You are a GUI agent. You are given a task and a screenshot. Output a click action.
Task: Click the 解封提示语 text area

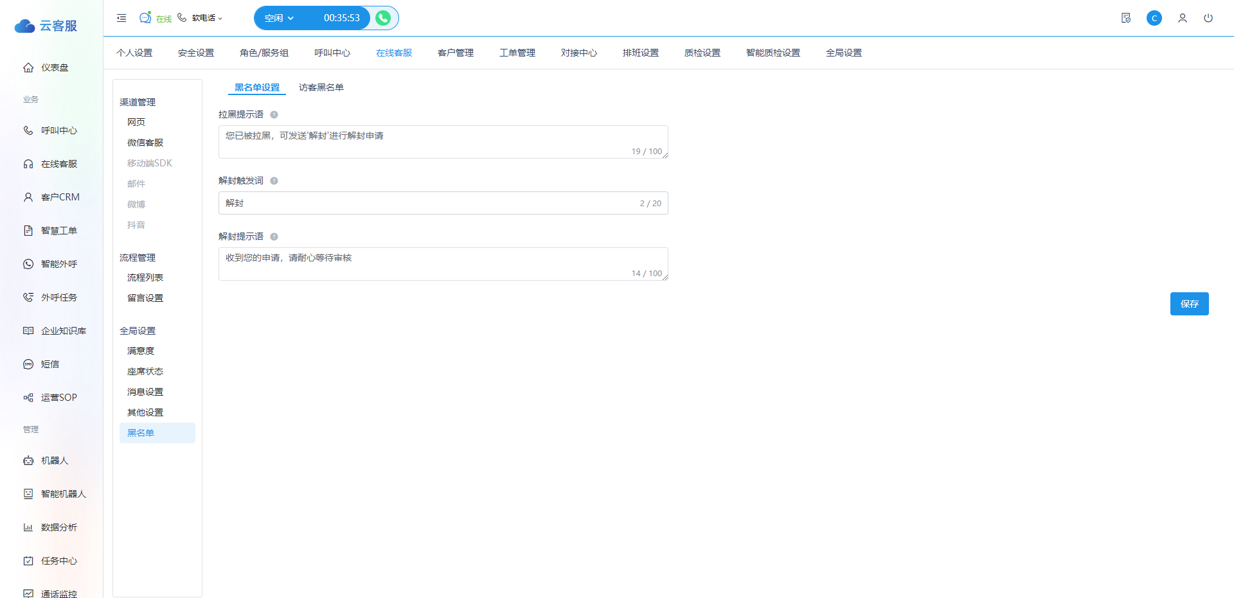(443, 264)
